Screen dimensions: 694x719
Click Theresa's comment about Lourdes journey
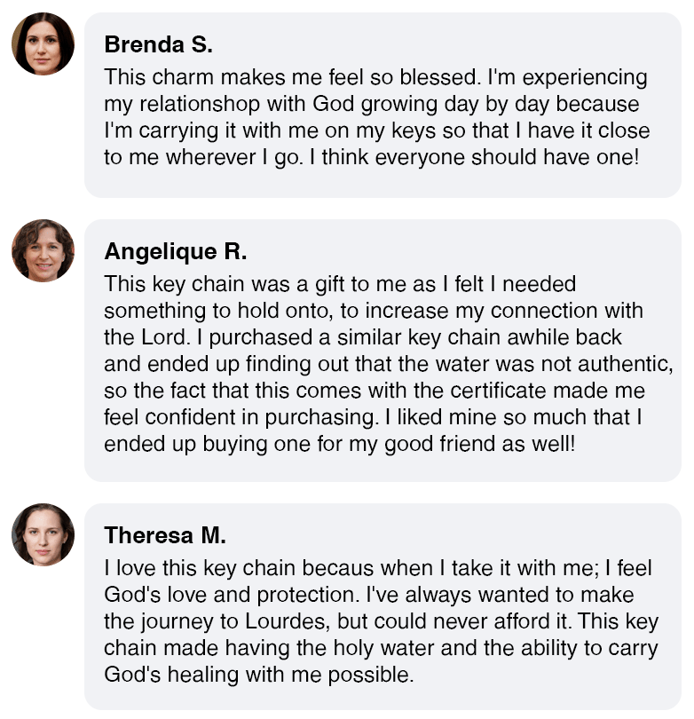381,621
